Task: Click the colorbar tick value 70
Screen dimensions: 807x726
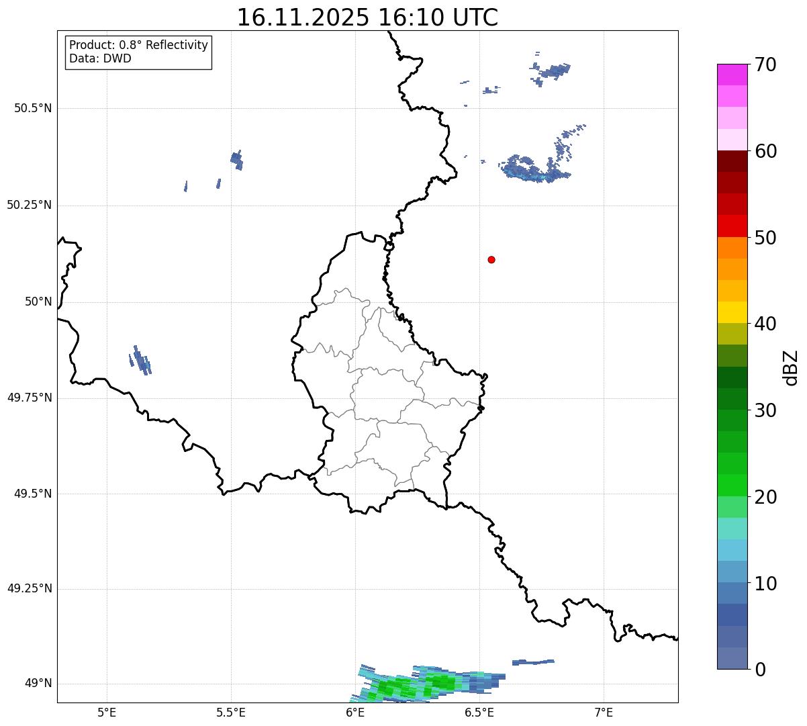Action: pos(765,64)
